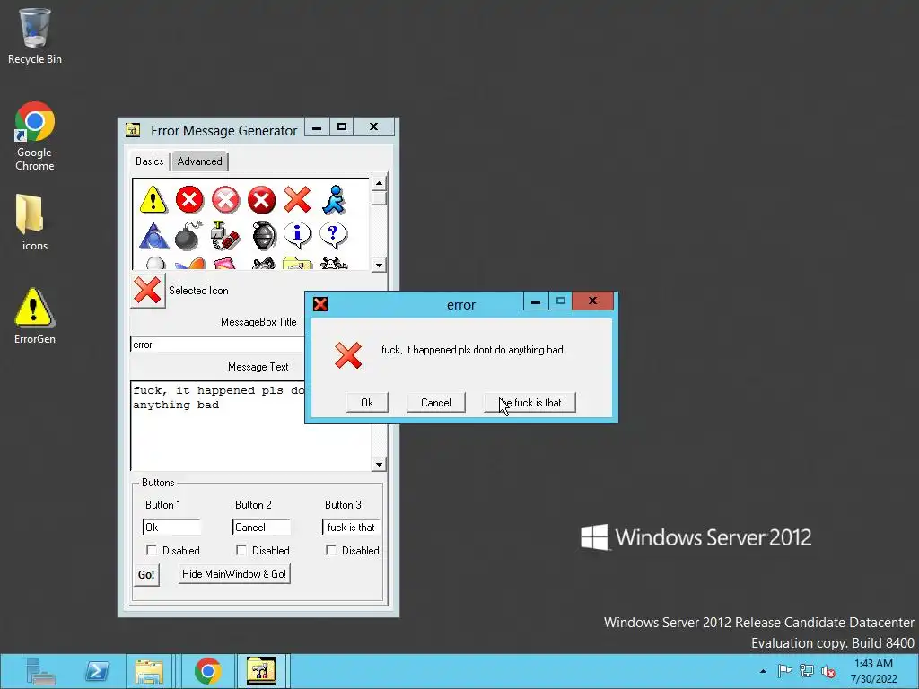This screenshot has width=919, height=689.
Task: Select the blue AIM running man icon
Action: coord(334,200)
